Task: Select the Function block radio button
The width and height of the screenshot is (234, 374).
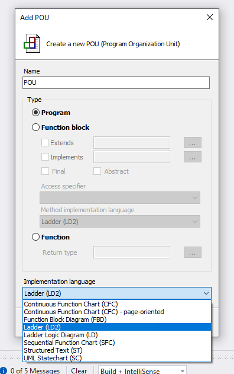Action: coord(35,127)
